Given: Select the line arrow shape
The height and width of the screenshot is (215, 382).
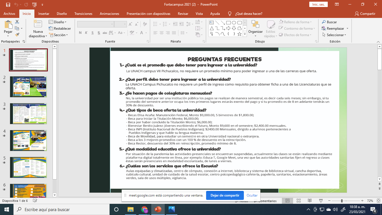Looking at the screenshot, I should pyautogui.click(x=223, y=23).
